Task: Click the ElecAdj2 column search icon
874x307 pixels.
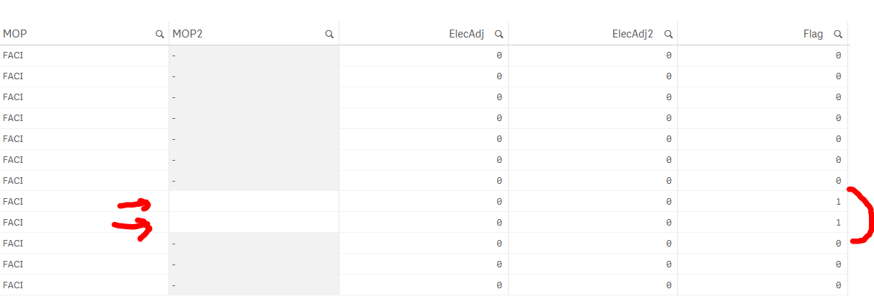Action: tap(669, 34)
